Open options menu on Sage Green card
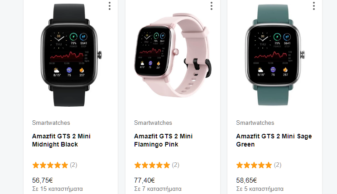Screen dimensions: 337x194 [314, 6]
